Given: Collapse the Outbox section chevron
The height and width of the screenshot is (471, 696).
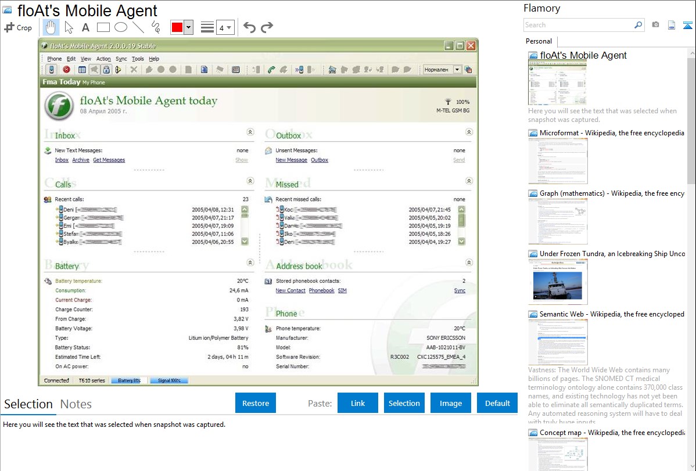Looking at the screenshot, I should [469, 132].
